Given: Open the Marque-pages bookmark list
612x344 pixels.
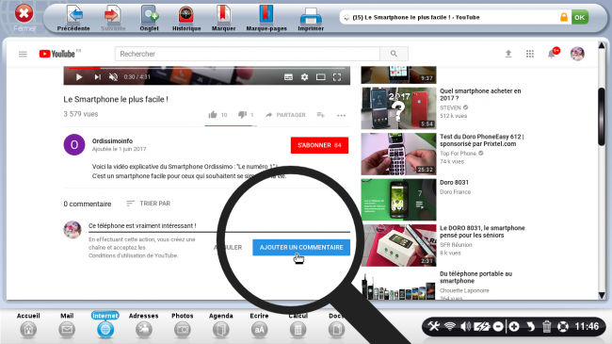Looking at the screenshot, I should tap(266, 18).
